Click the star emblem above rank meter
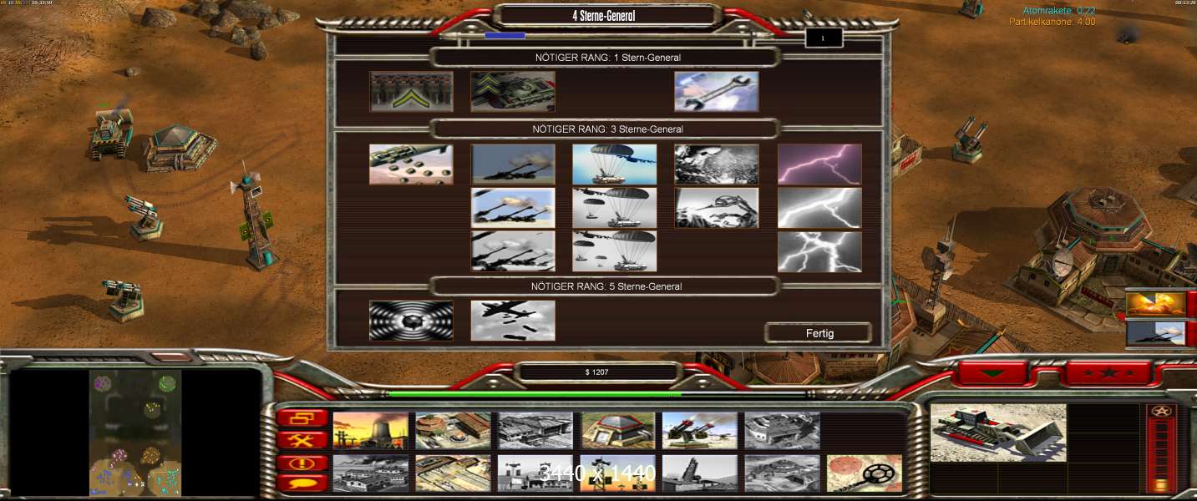The width and height of the screenshot is (1197, 501). point(1159,411)
